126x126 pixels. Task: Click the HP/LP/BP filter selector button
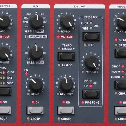(91, 94)
